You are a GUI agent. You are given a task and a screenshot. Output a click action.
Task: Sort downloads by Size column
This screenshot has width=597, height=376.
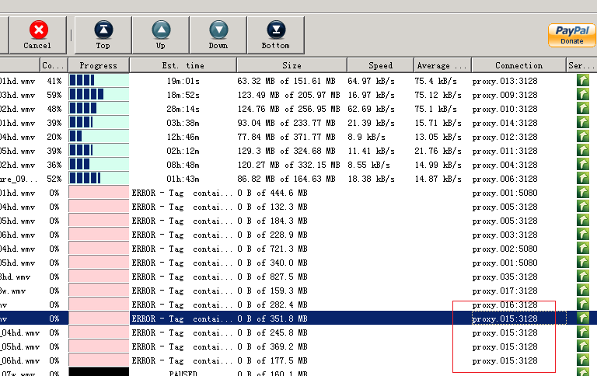coord(292,65)
